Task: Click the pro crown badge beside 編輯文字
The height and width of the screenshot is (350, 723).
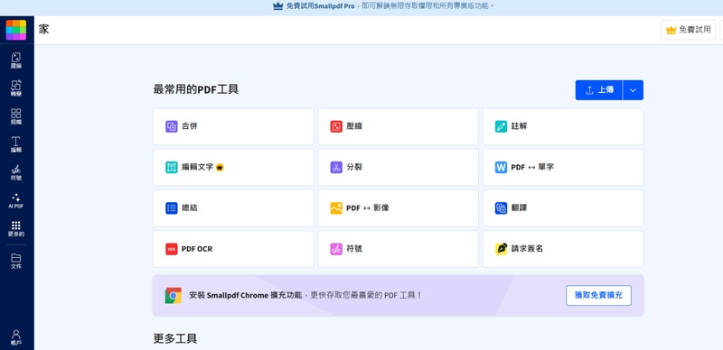Action: click(x=220, y=167)
